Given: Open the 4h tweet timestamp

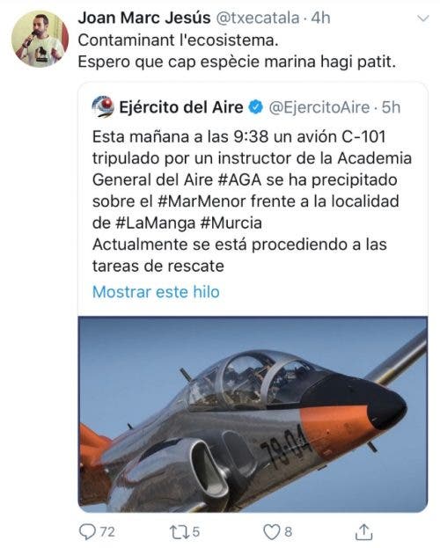Looking at the screenshot, I should pos(320,18).
